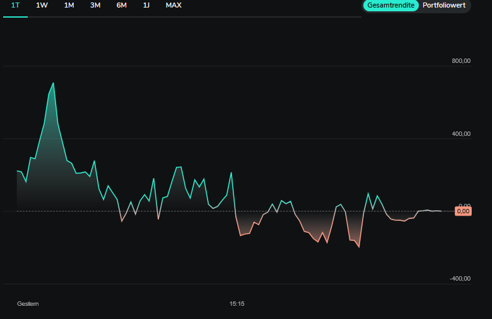The image size is (492, 319).
Task: Click the Gestern time axis label
Action: [28, 304]
